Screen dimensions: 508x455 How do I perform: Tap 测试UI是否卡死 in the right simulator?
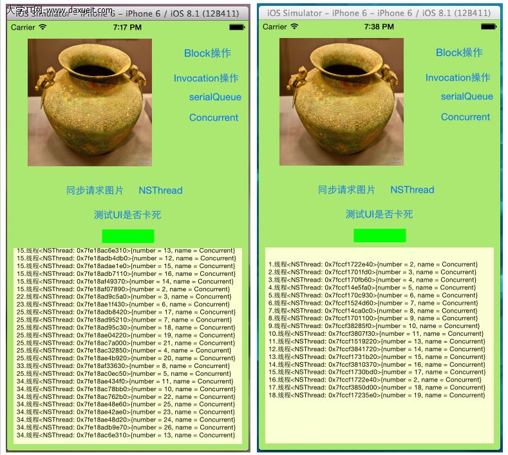tap(379, 214)
